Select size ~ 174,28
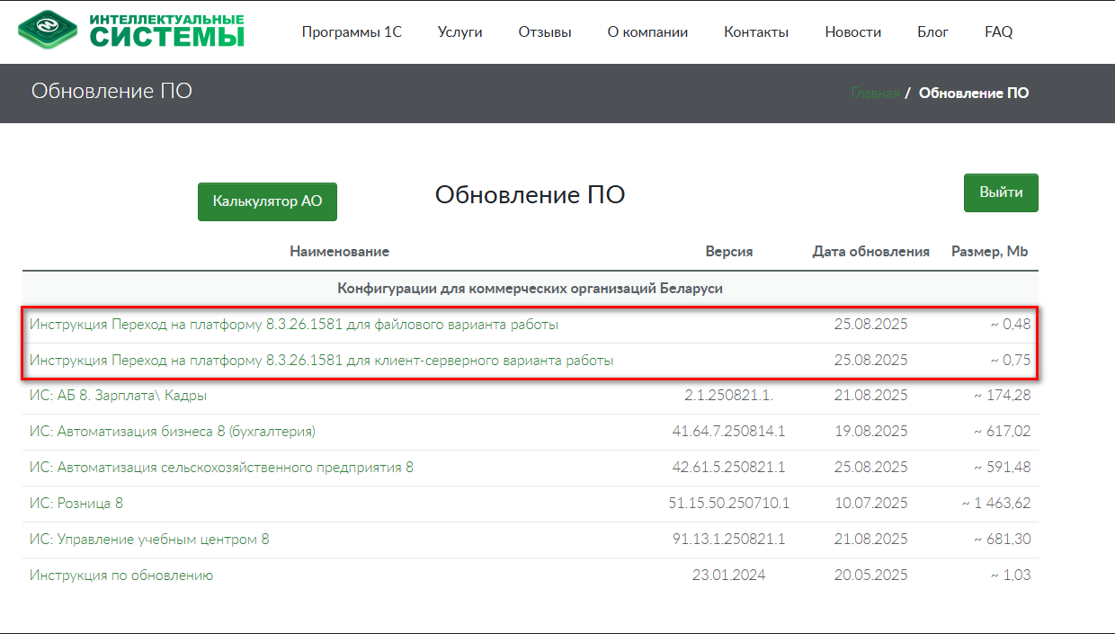Viewport: 1115px width, 634px height. (1002, 396)
